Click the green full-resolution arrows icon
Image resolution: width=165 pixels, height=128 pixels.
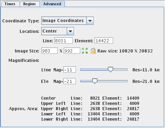point(85,51)
